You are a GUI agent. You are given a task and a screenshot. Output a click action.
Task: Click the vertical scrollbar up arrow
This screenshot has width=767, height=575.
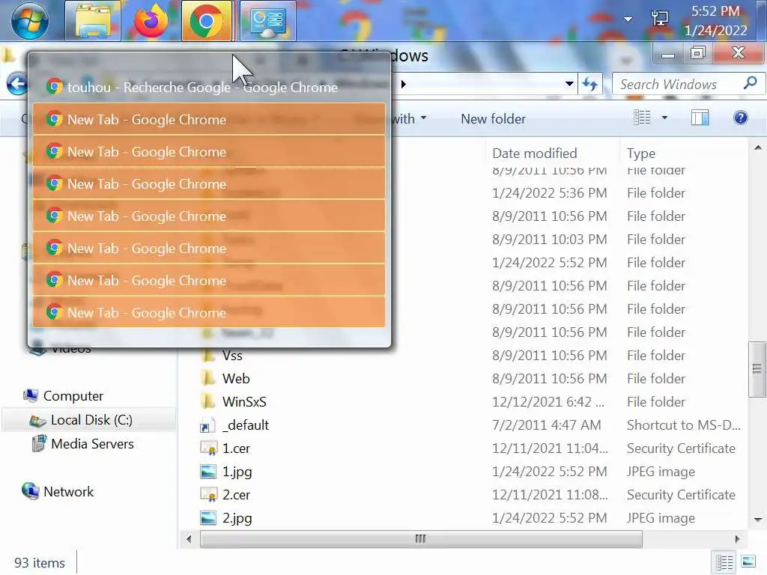click(x=757, y=147)
